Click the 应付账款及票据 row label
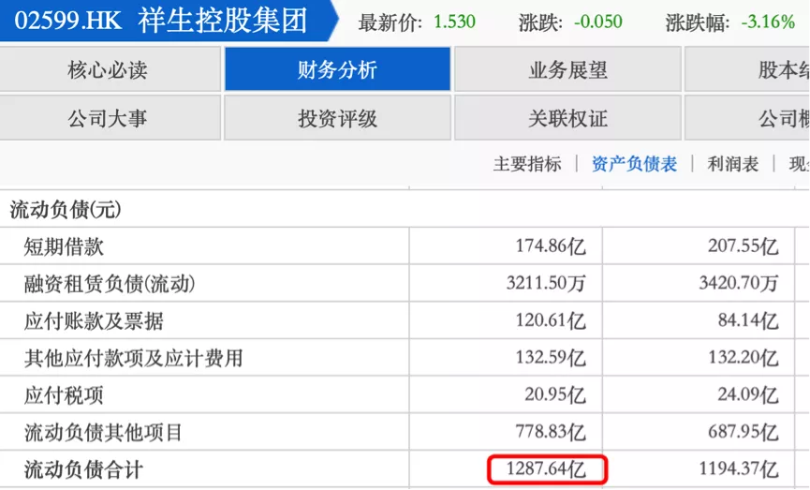The image size is (810, 490). tap(94, 321)
